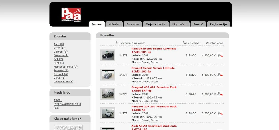Open the Registracija tab
The height and width of the screenshot is (130, 279).
[x=218, y=24]
